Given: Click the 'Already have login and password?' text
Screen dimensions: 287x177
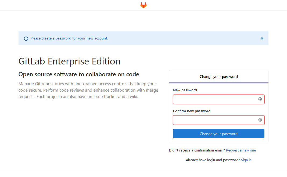Looking at the screenshot, I should [x=213, y=160].
